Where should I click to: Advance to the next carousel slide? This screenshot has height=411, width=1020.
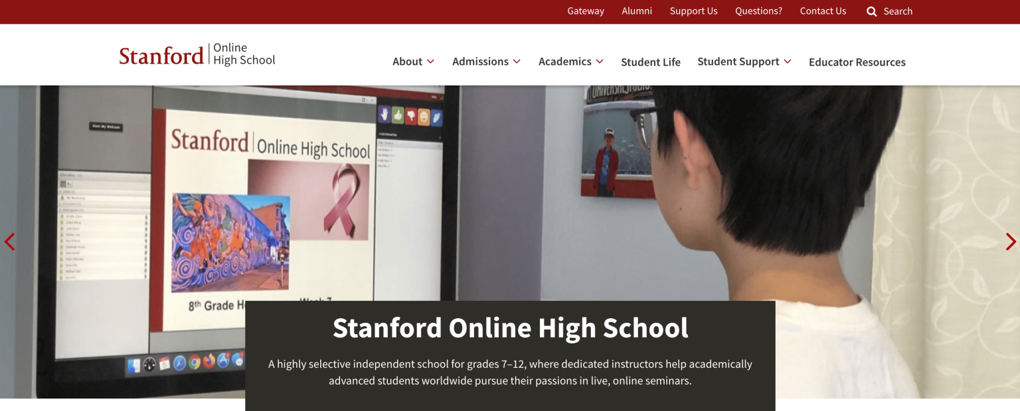[x=1010, y=241]
